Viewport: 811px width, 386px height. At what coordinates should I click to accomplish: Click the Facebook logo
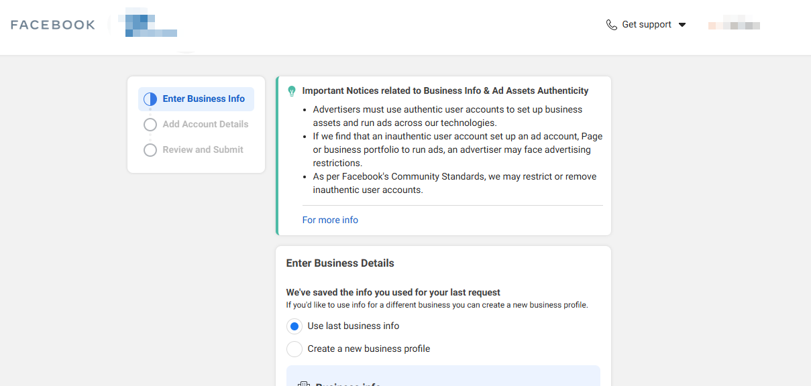(x=53, y=25)
